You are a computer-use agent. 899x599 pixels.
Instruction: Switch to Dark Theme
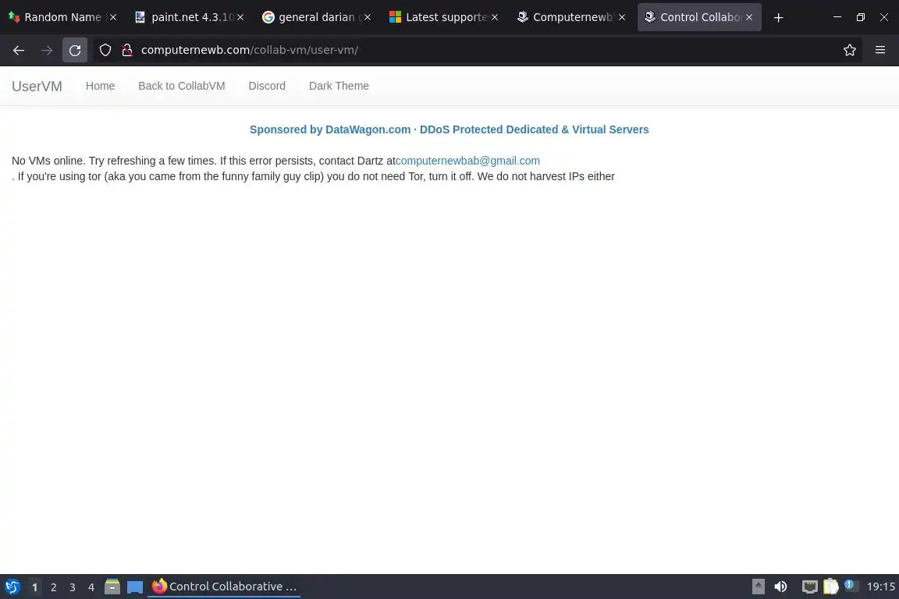click(339, 86)
